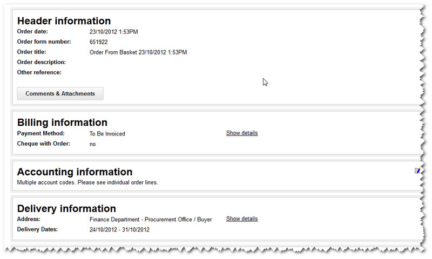Viewport: 432px width, 259px height.
Task: Select the order form number 651922
Action: pos(98,42)
